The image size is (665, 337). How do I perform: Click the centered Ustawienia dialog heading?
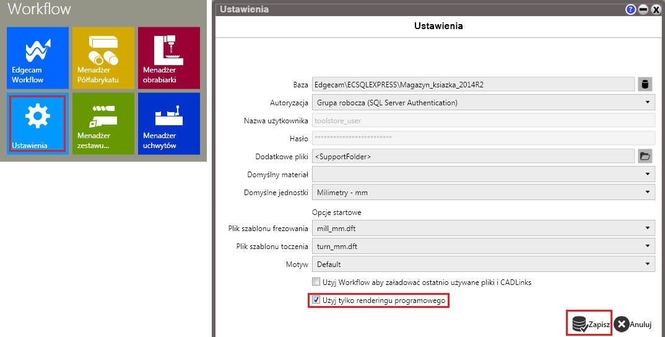tap(438, 26)
